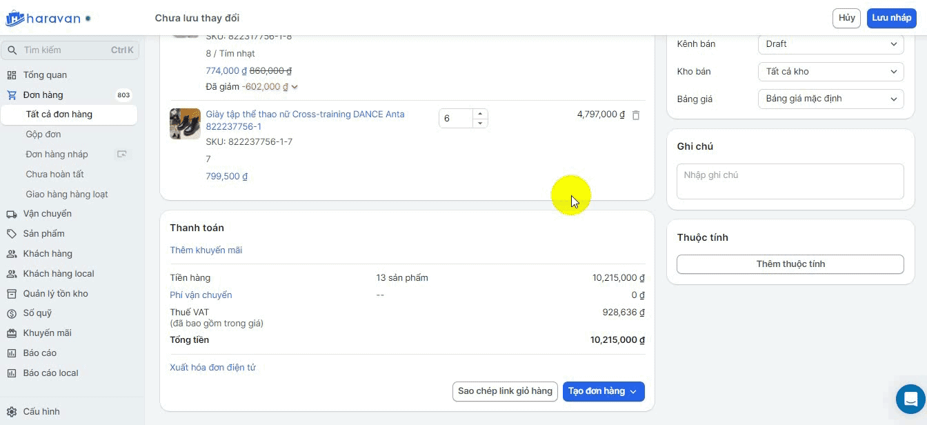
Task: Click the SKU: 822237756-1-7 text
Action: pyautogui.click(x=249, y=142)
